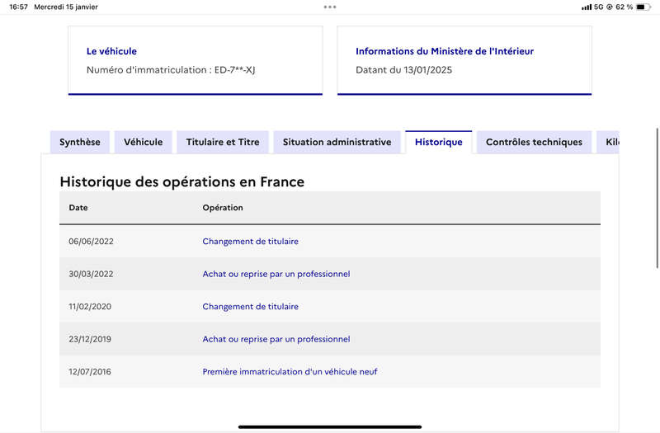Click Première immatriculation d'un véhicule neuf
The width and height of the screenshot is (660, 433).
[290, 372]
